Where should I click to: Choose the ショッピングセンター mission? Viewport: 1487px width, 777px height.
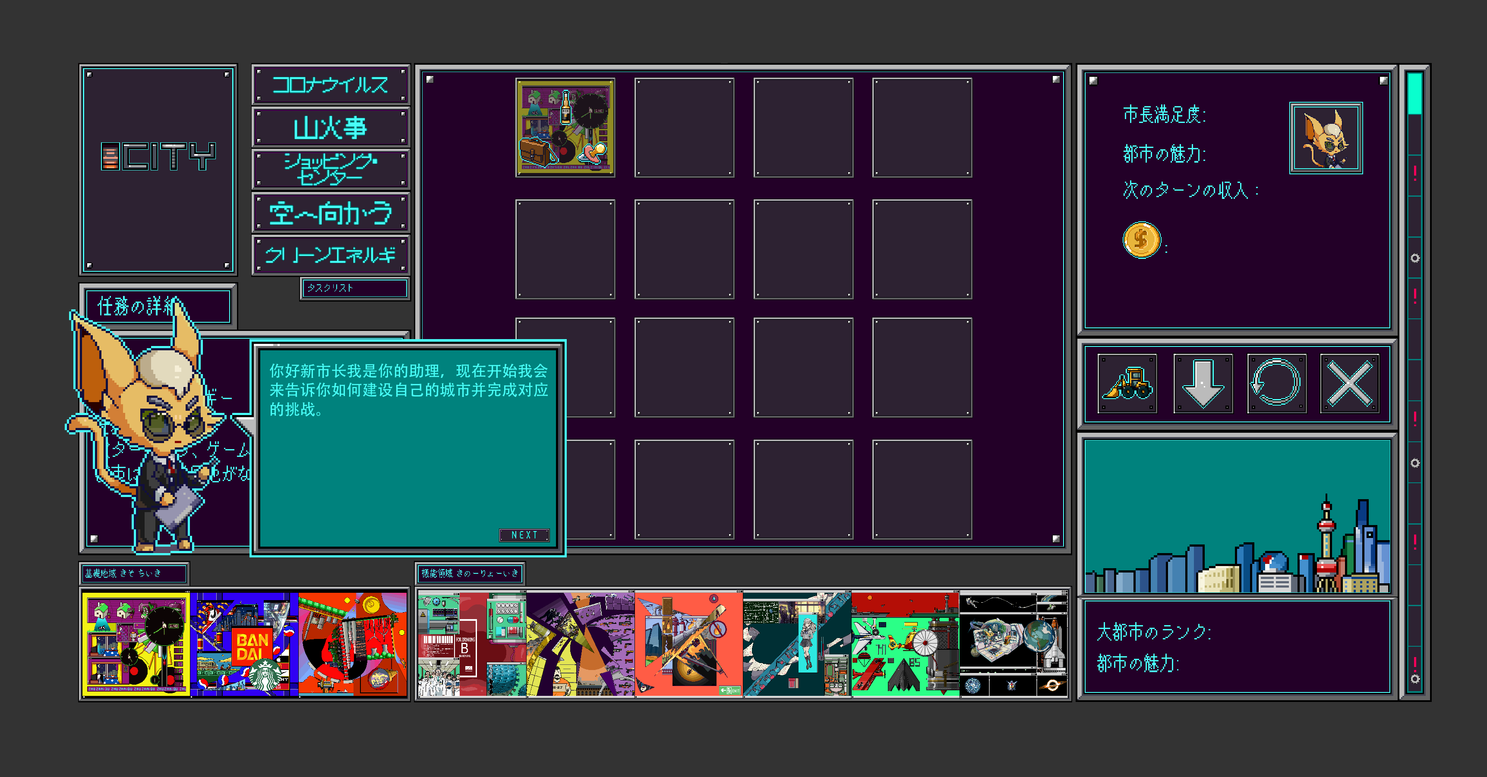pos(331,170)
